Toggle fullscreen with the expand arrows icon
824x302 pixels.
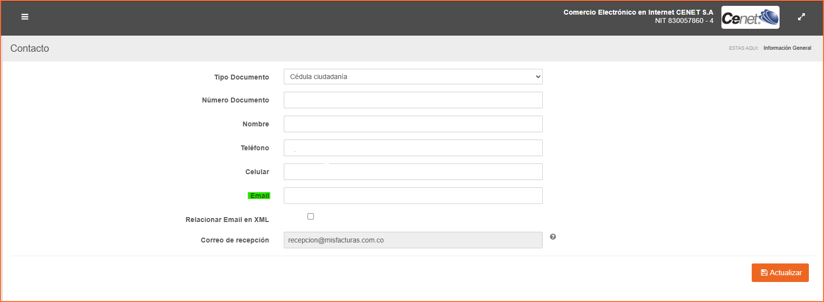(x=801, y=17)
